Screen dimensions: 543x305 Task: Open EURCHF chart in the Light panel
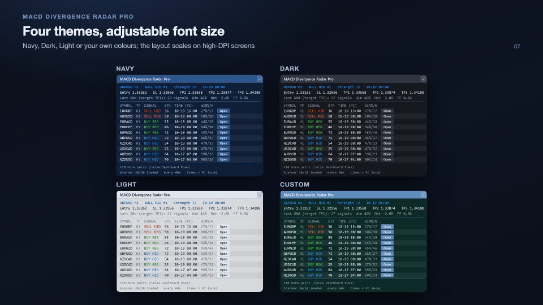[223, 243]
